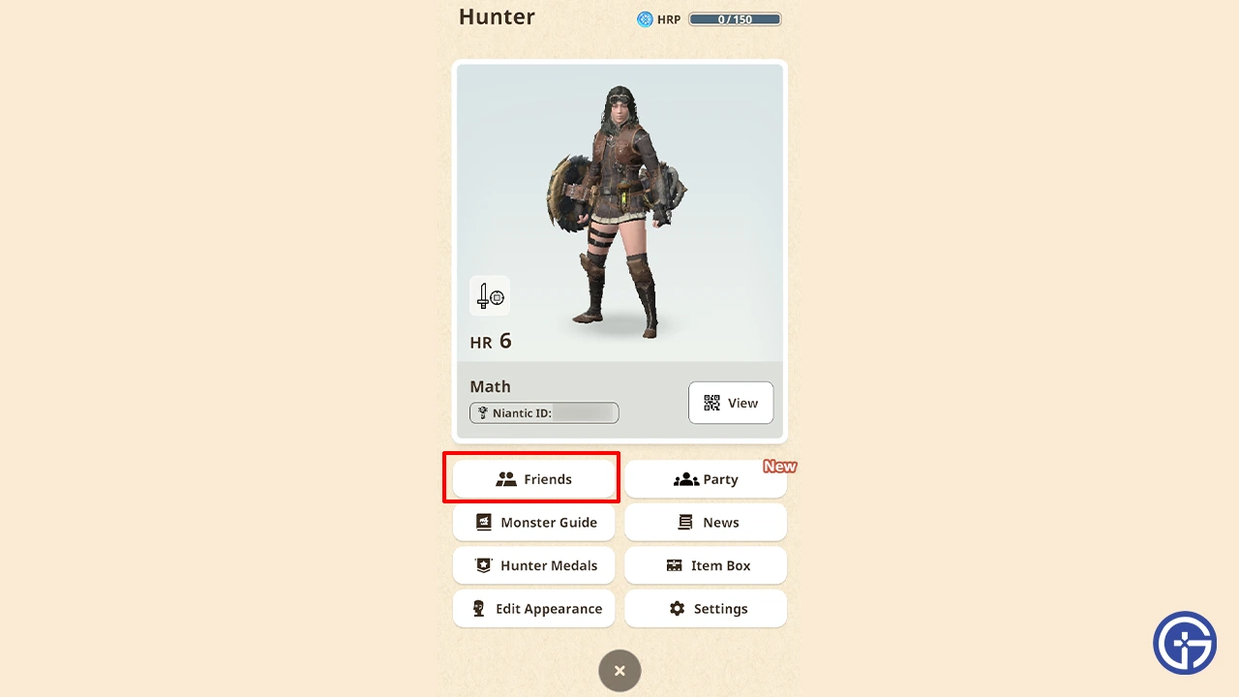Open the Friends menu
This screenshot has width=1239, height=697.
click(x=533, y=479)
